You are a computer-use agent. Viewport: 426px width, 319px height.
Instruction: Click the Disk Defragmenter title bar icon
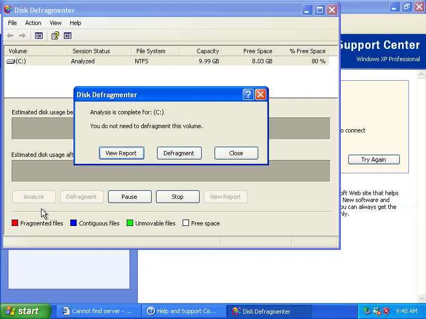click(8, 10)
